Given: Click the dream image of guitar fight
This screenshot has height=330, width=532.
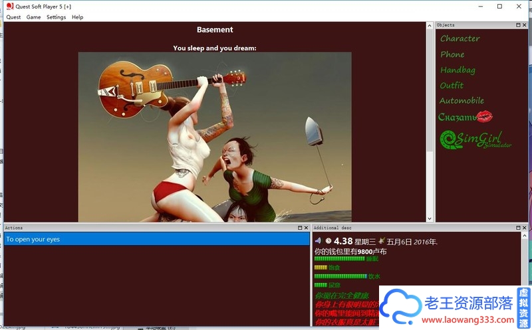Looking at the screenshot, I should (x=215, y=137).
